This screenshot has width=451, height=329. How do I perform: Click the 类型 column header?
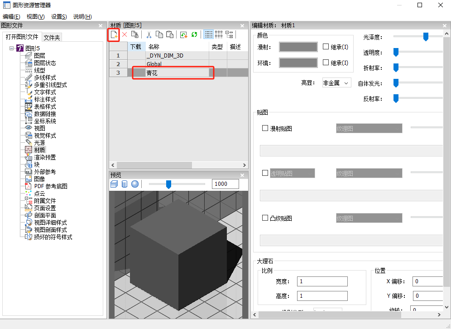click(218, 47)
